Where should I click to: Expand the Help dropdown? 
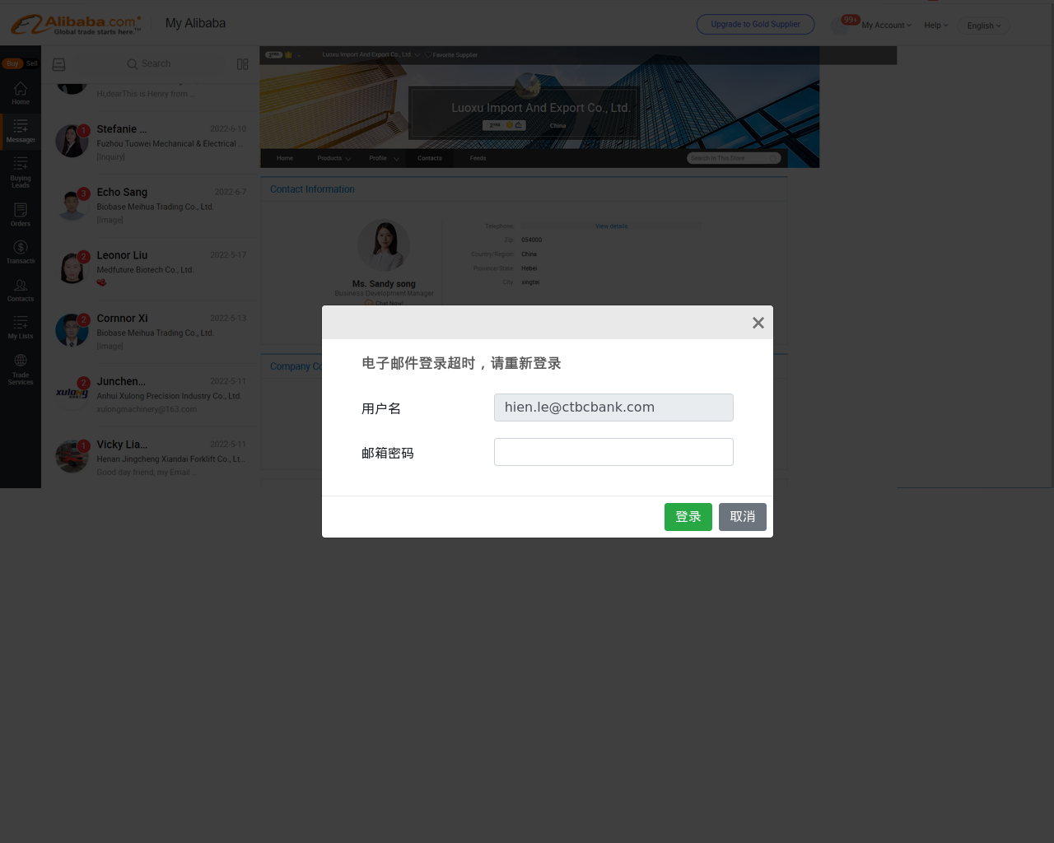pos(935,26)
